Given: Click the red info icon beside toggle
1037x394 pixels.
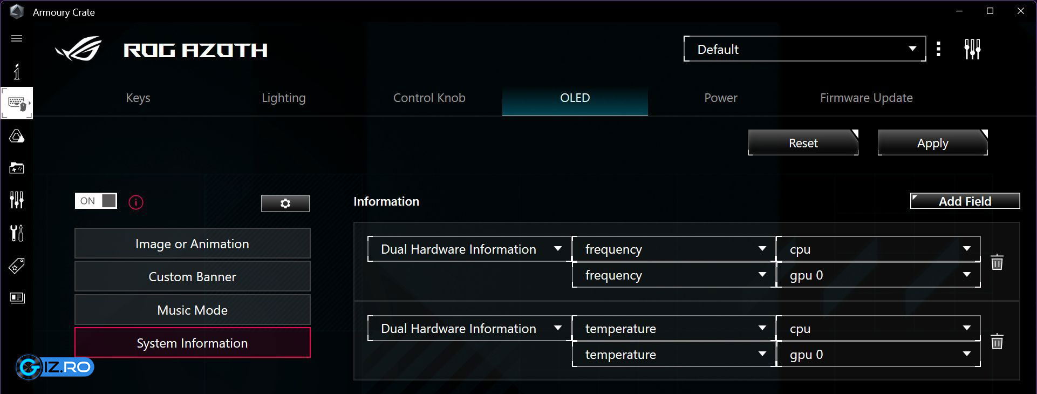Looking at the screenshot, I should pyautogui.click(x=136, y=202).
